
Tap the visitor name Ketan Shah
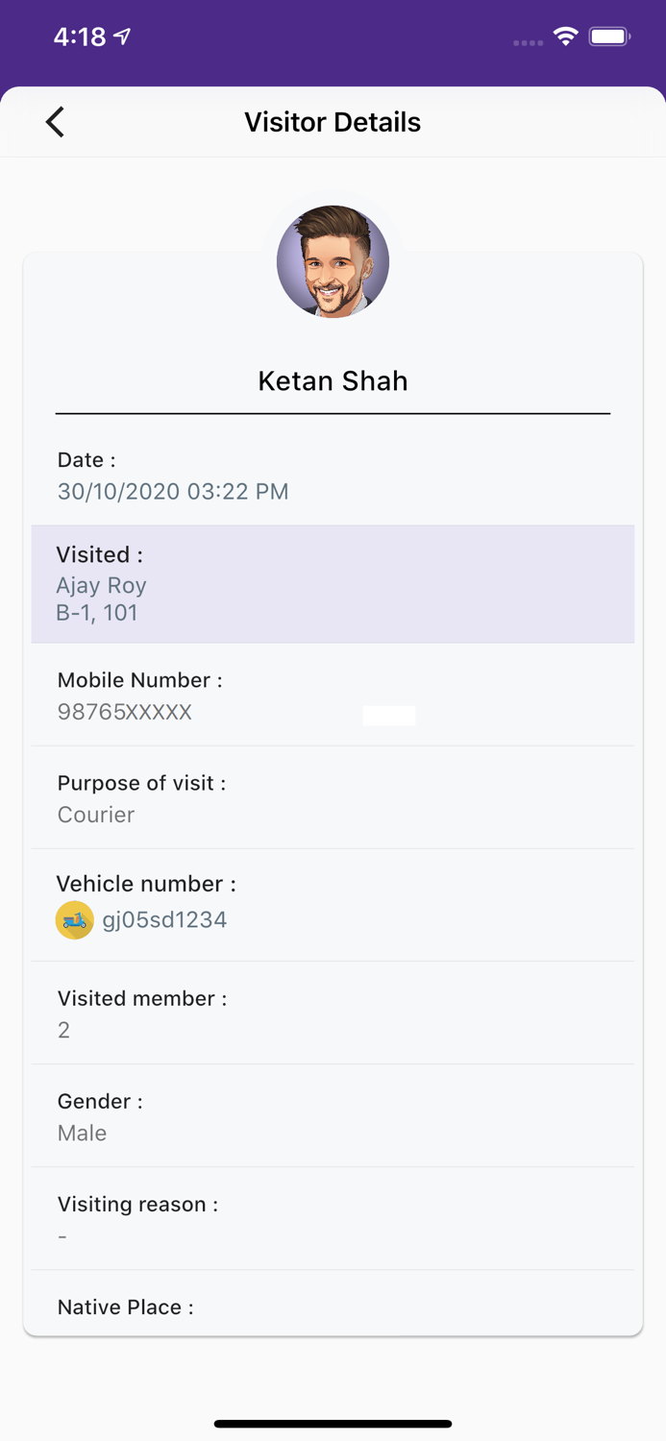point(333,381)
